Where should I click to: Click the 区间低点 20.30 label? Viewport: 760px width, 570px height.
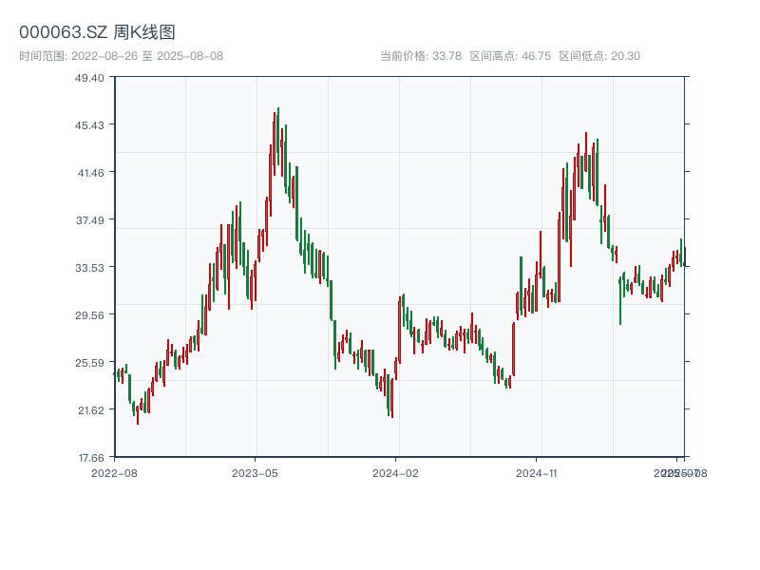599,56
